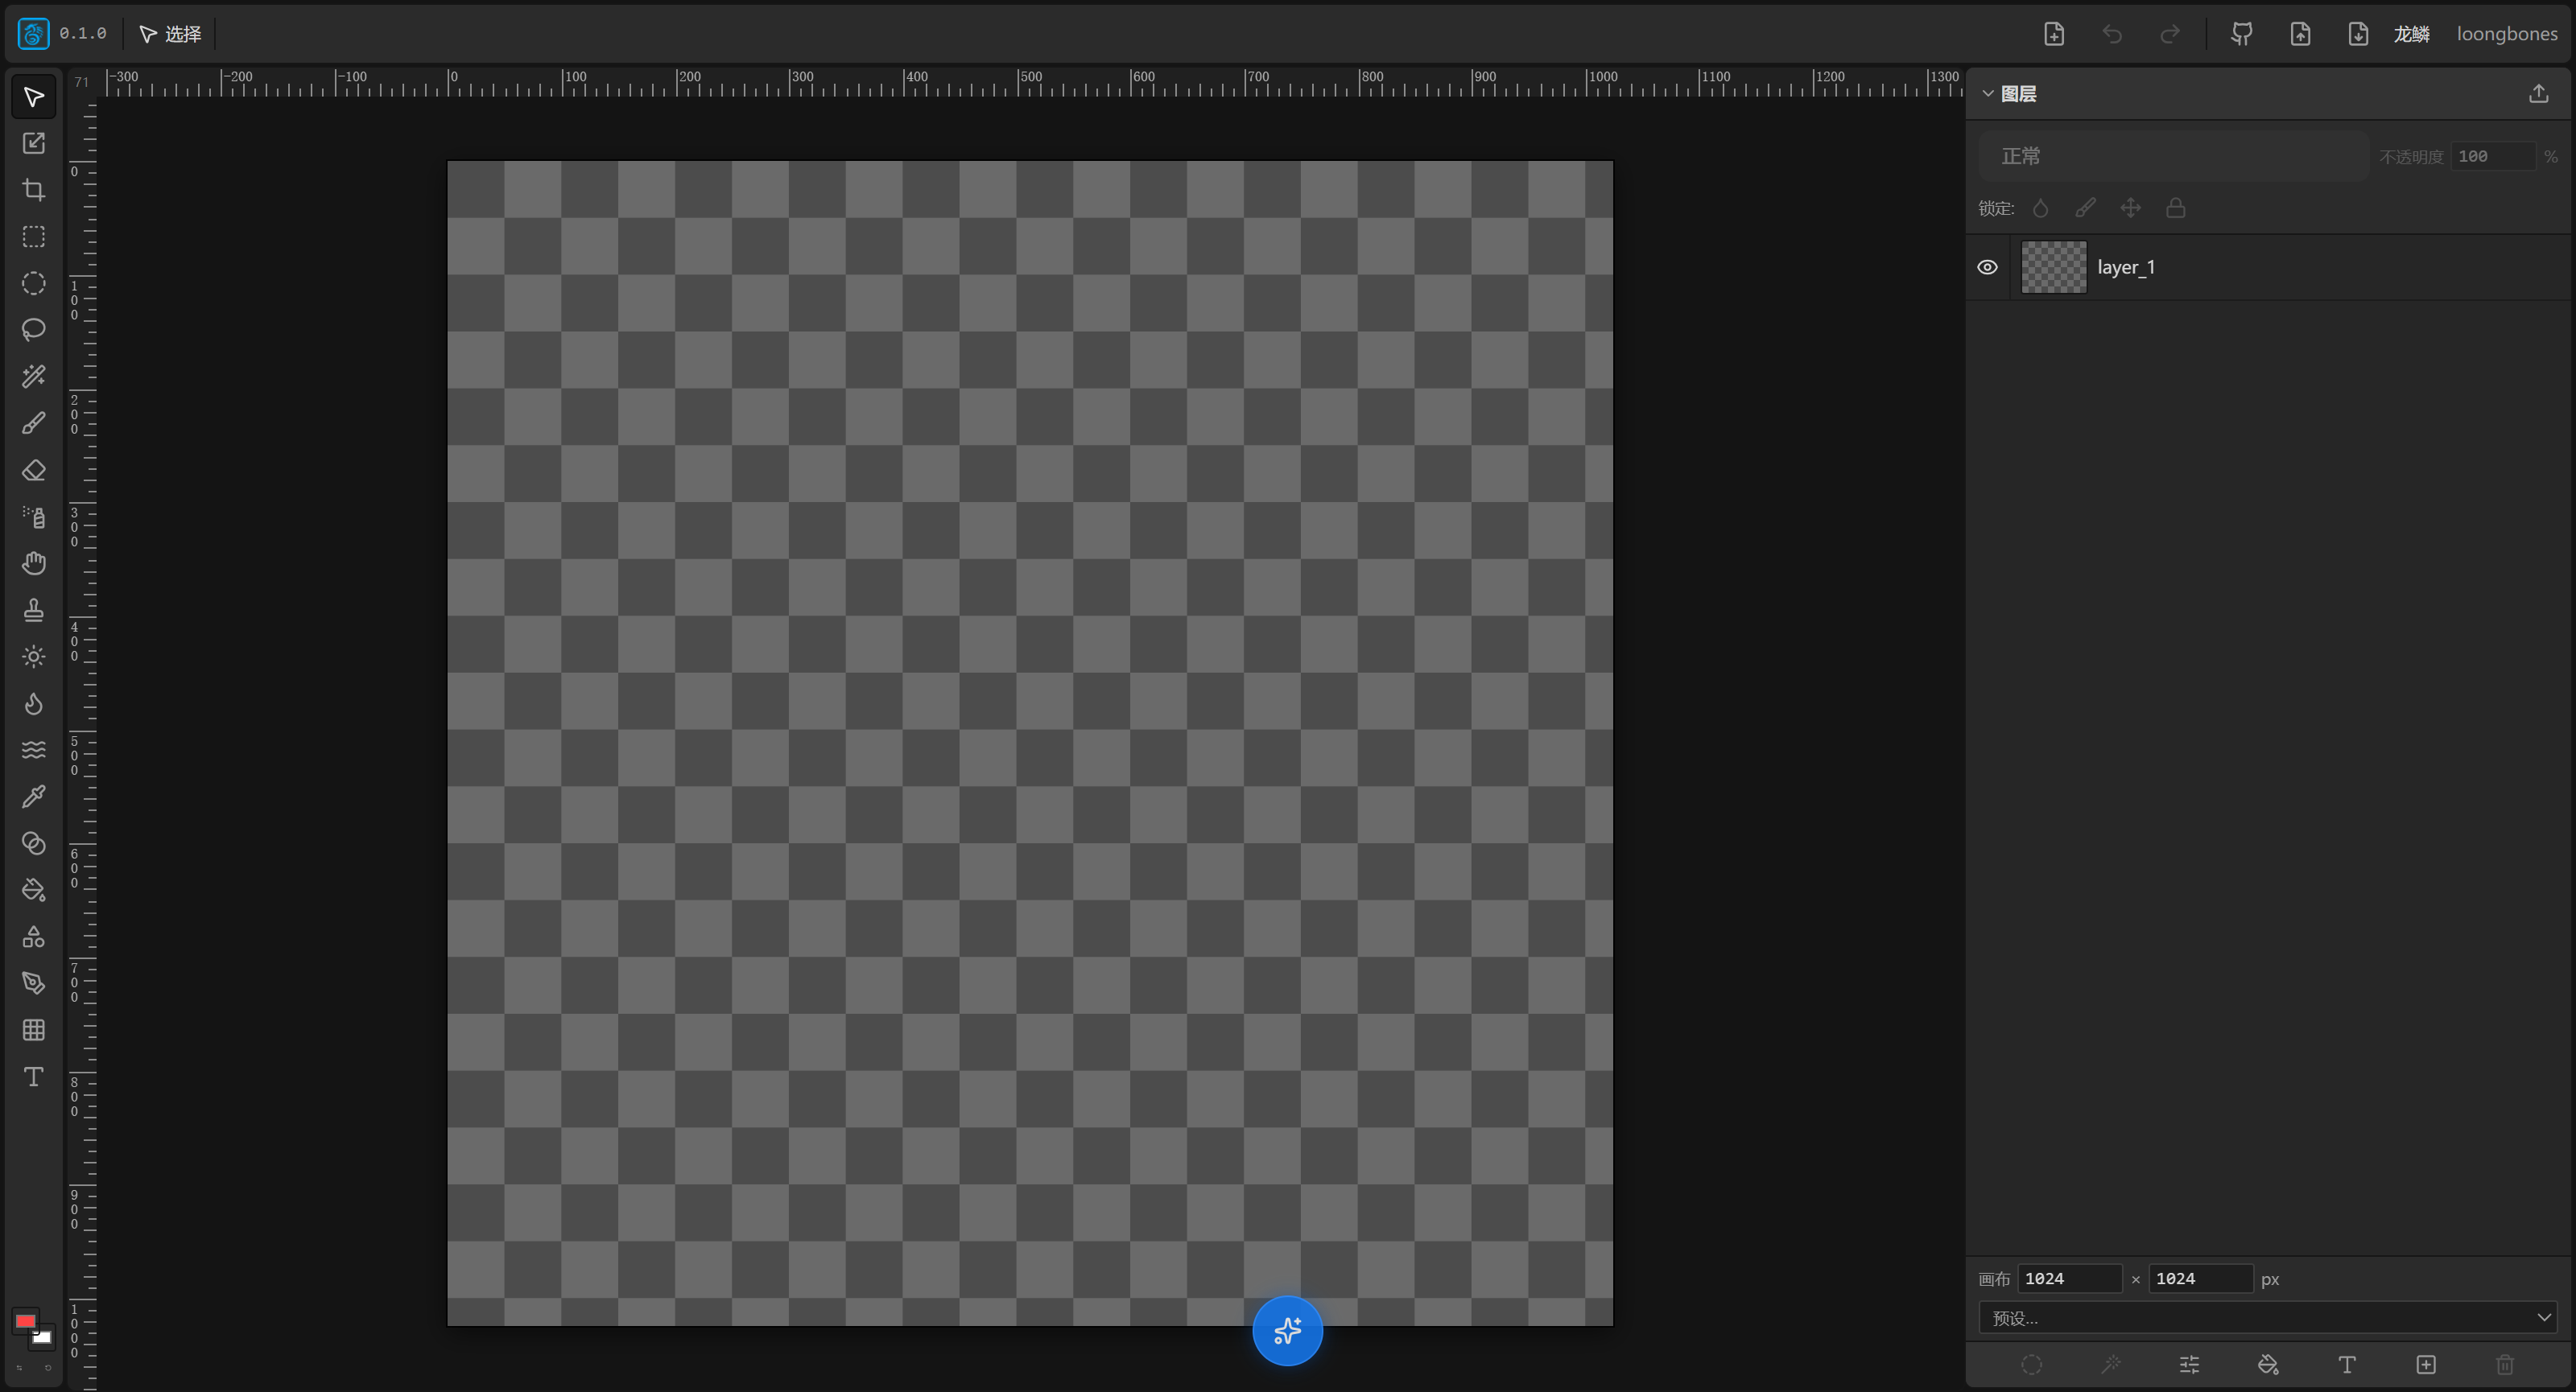This screenshot has height=1392, width=2576.
Task: Open the loongbones menu item
Action: tap(2506, 34)
